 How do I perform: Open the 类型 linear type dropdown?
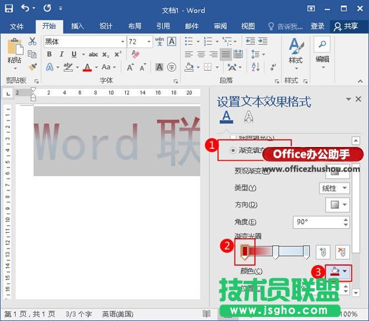pos(335,188)
